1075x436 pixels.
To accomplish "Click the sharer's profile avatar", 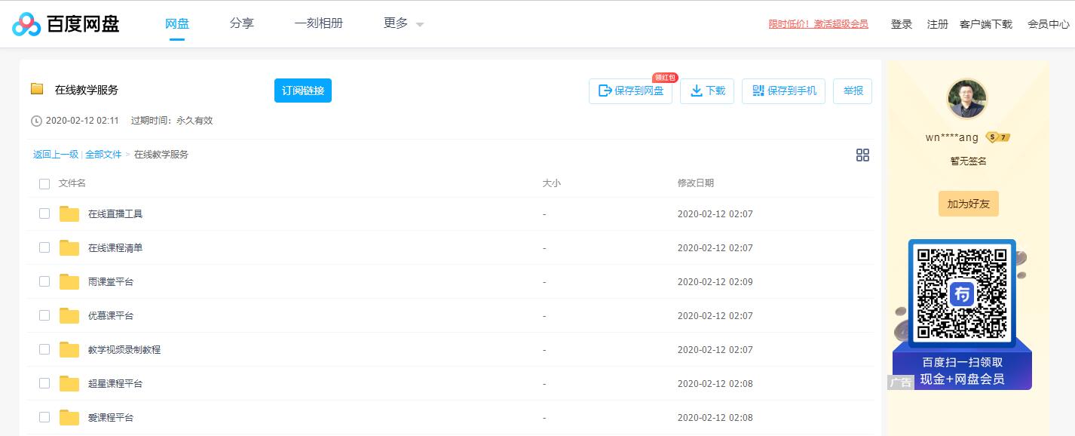I will pos(967,99).
